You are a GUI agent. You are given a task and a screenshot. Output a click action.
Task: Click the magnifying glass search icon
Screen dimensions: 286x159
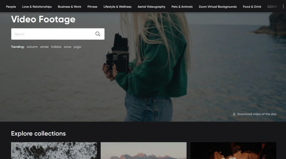tap(98, 34)
